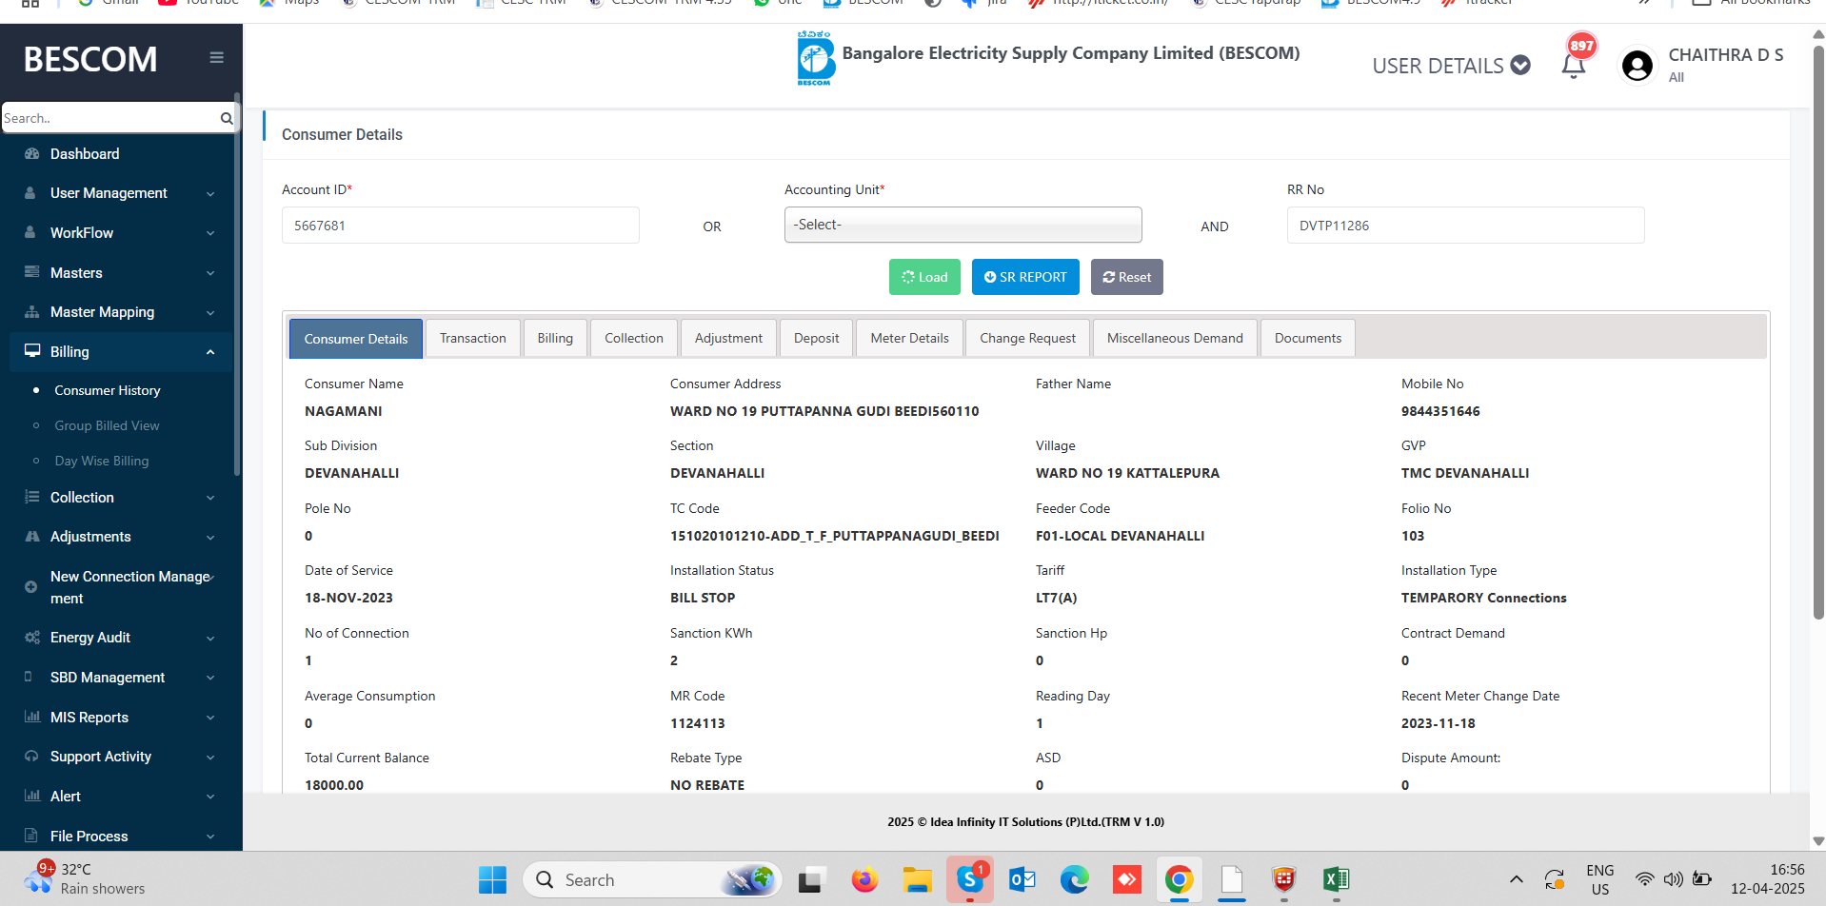Viewport: 1826px width, 906px height.
Task: Click the Windows taskbar Search box
Action: [x=652, y=880]
